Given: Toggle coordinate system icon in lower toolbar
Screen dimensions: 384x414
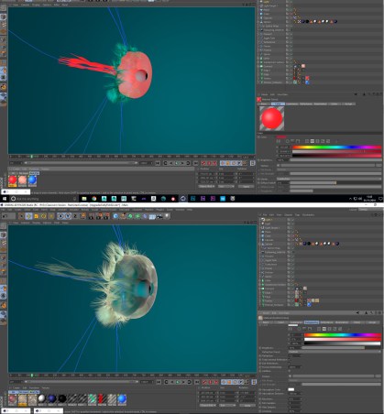Looking at the screenshot, I should pyautogui.click(x=83, y=216).
